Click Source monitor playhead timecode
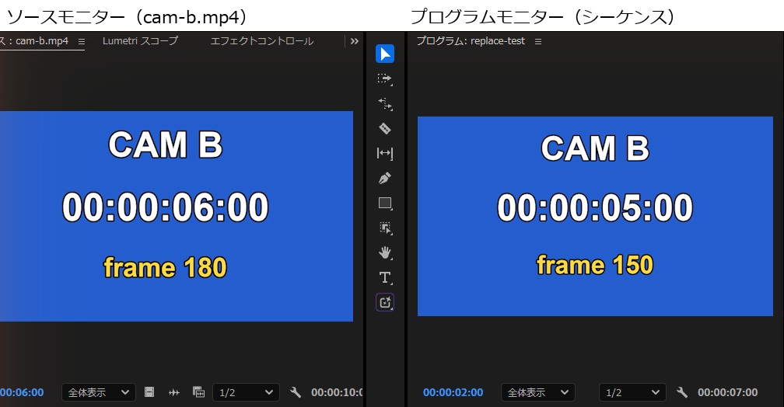This screenshot has width=784, height=407. pyautogui.click(x=22, y=392)
